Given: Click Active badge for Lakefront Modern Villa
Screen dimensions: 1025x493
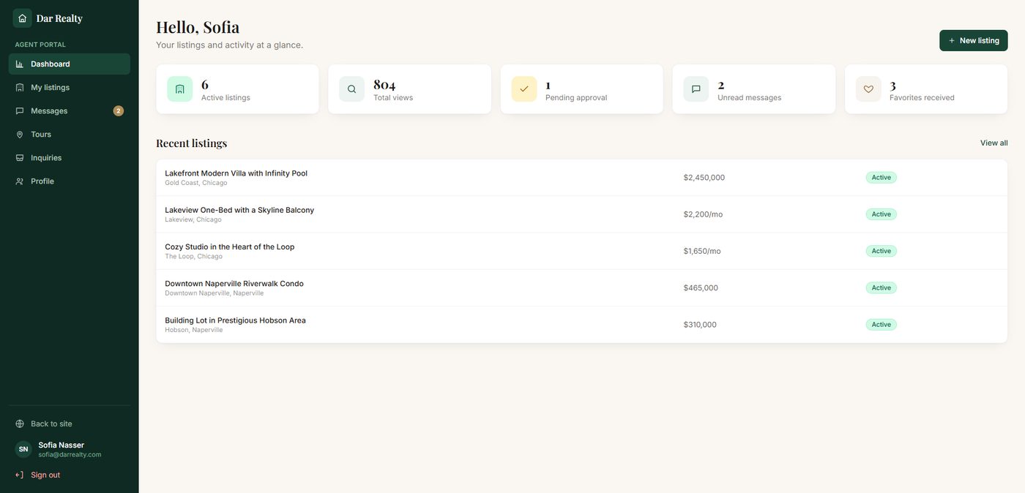Looking at the screenshot, I should coord(881,178).
